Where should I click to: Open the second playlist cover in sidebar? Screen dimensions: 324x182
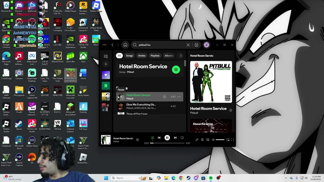(106, 107)
